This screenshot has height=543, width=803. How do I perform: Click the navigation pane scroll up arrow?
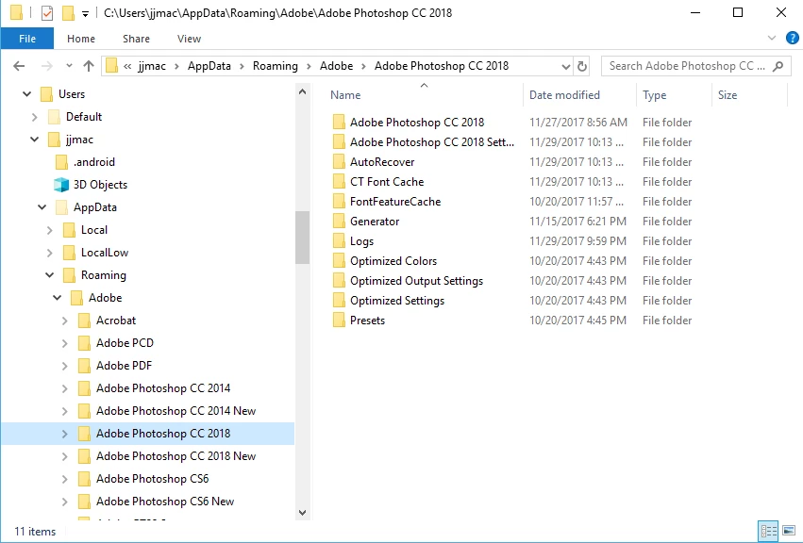point(302,92)
